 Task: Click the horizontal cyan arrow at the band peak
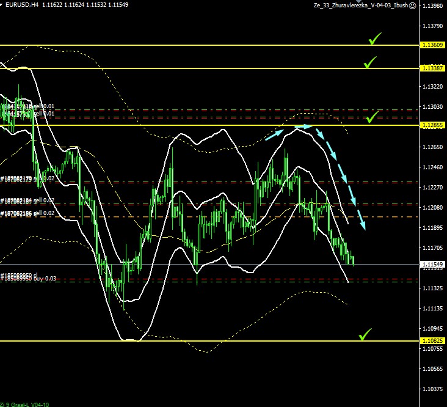click(304, 127)
